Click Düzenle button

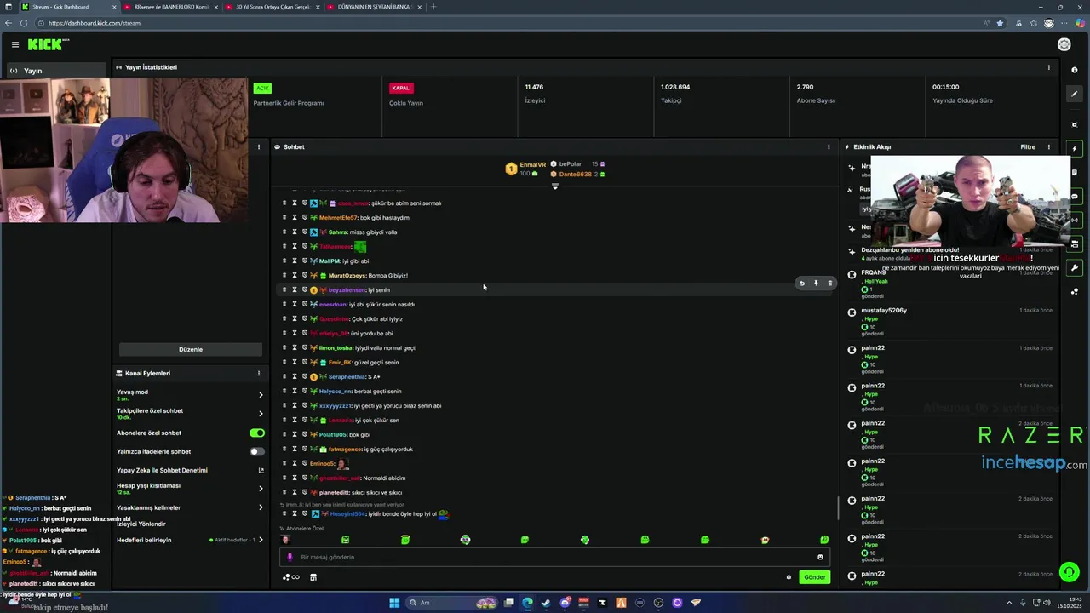(x=191, y=349)
